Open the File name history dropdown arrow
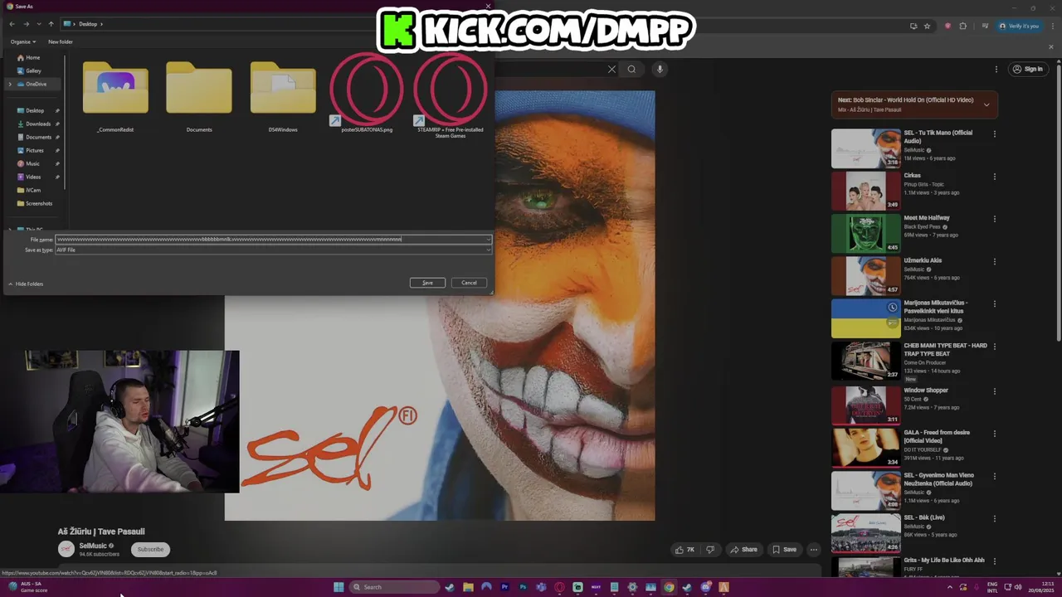This screenshot has height=597, width=1062. point(489,240)
